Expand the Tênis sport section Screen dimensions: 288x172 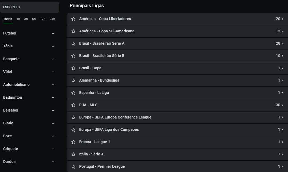pos(53,46)
